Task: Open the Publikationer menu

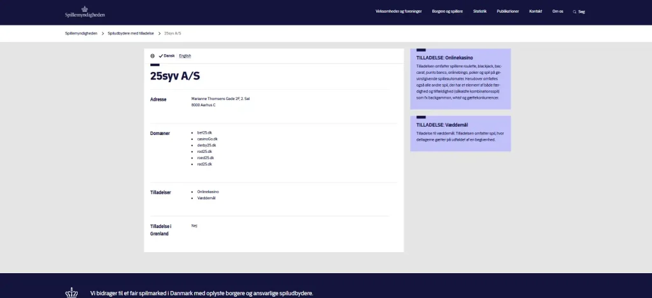Action: click(x=507, y=11)
